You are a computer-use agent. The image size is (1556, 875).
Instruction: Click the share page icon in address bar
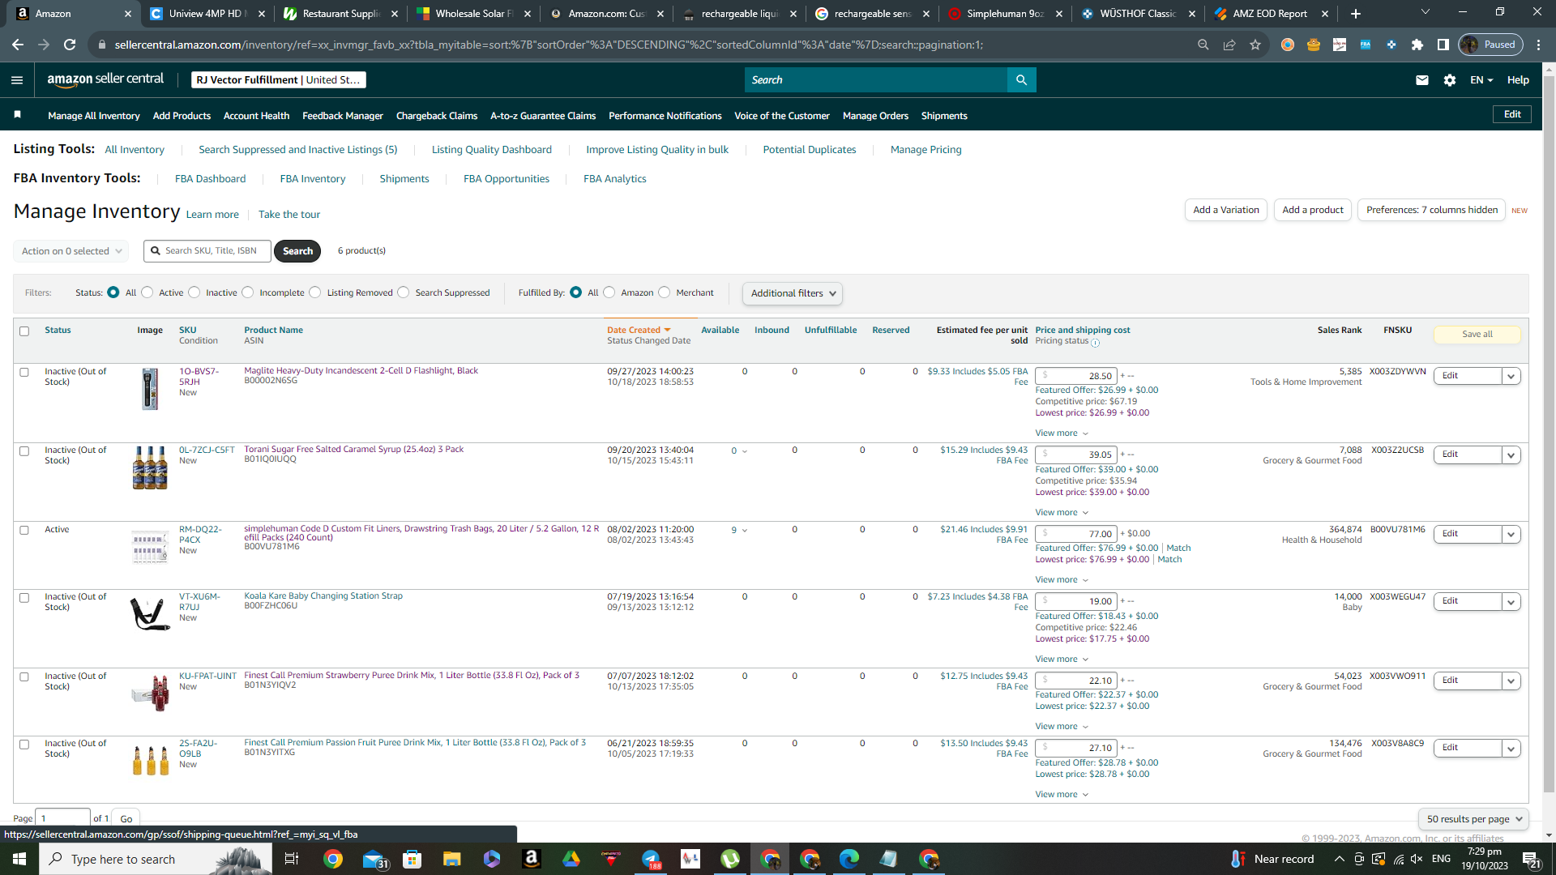(1229, 45)
